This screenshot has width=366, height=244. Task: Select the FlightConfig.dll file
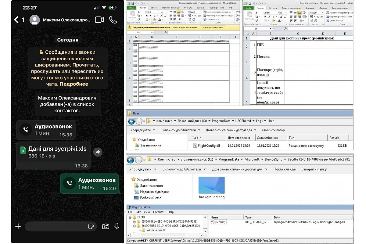206,146
